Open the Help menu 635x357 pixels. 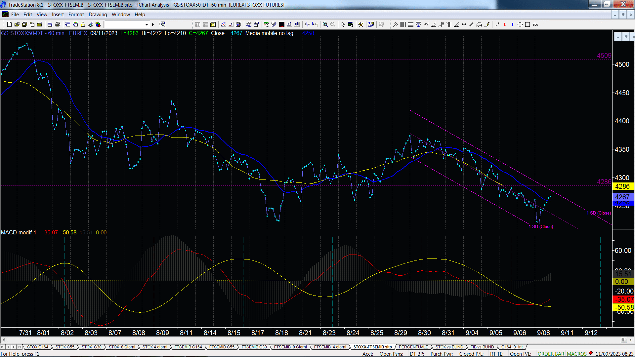tap(140, 15)
